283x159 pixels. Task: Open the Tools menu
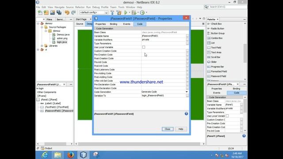tap(121, 7)
